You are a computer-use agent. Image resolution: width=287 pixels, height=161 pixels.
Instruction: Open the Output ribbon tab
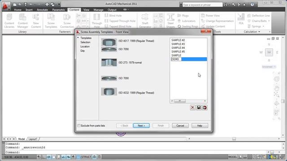point(112,10)
